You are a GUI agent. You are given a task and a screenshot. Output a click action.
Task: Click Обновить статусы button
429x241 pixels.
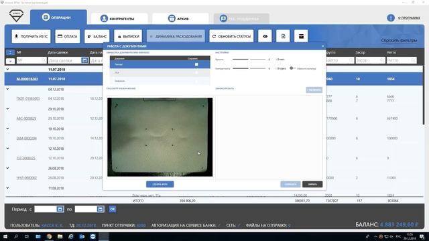pyautogui.click(x=231, y=36)
